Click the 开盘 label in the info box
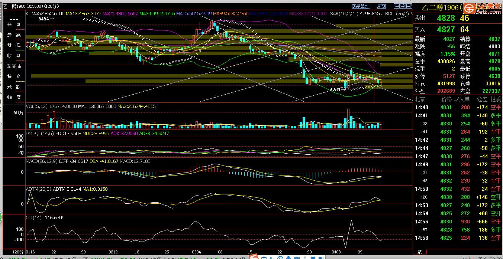Screen dimensions: 503x259 coord(14,24)
